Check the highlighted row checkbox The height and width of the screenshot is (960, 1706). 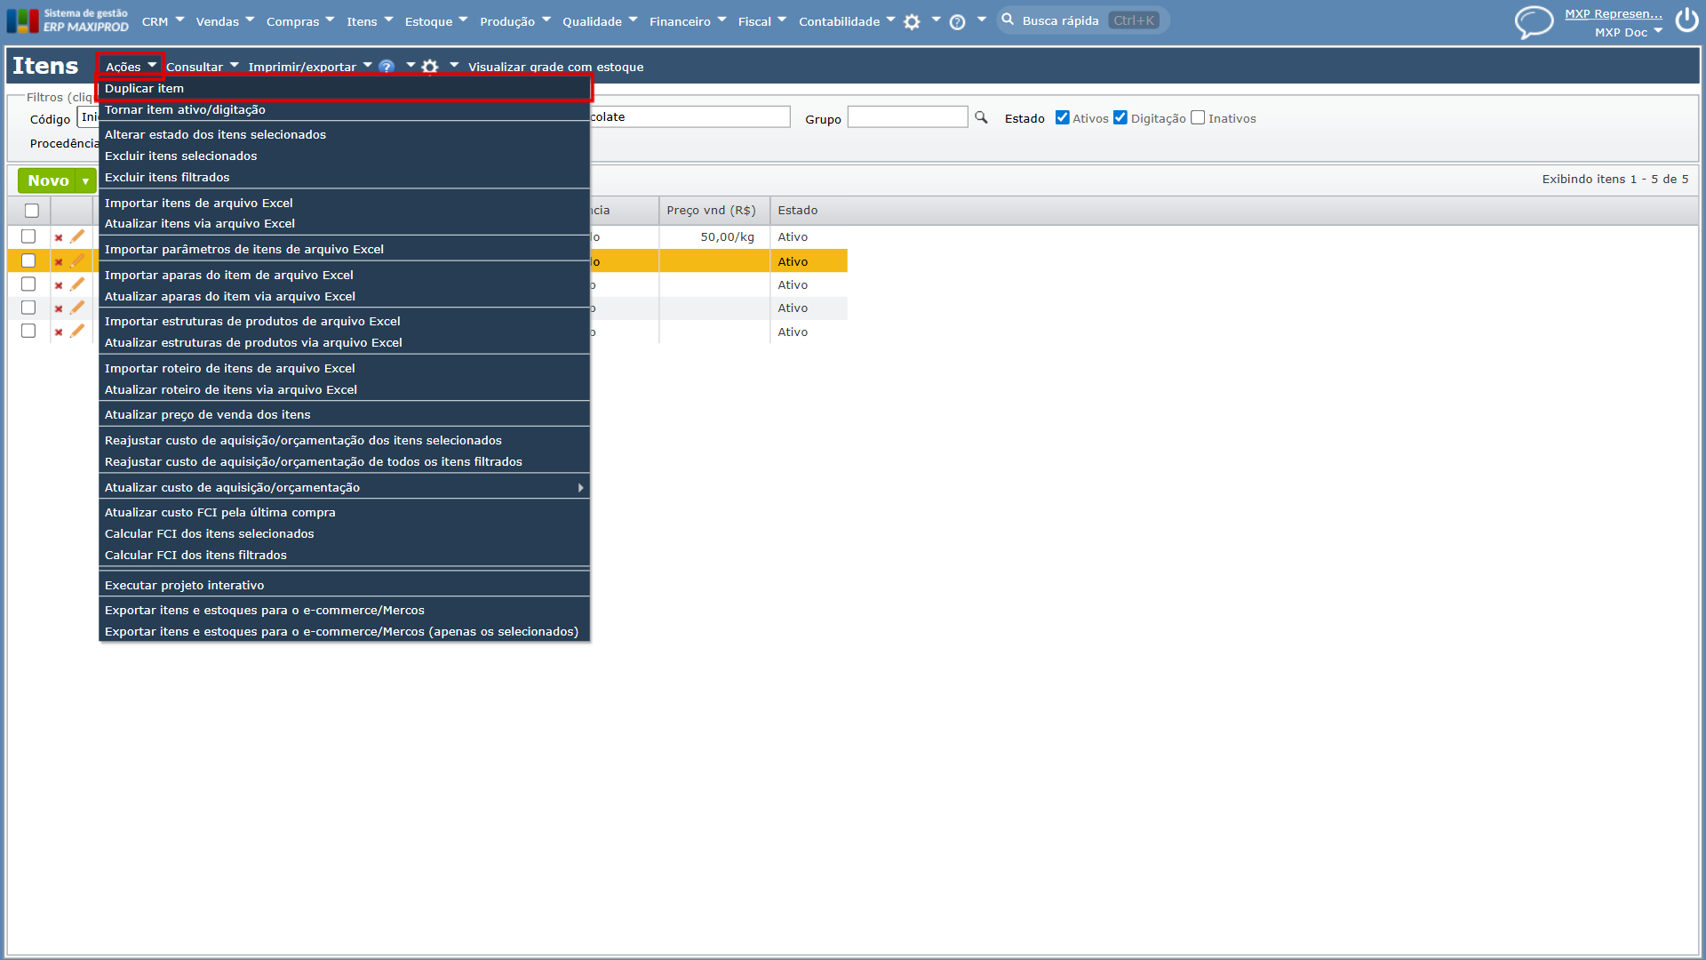(28, 260)
